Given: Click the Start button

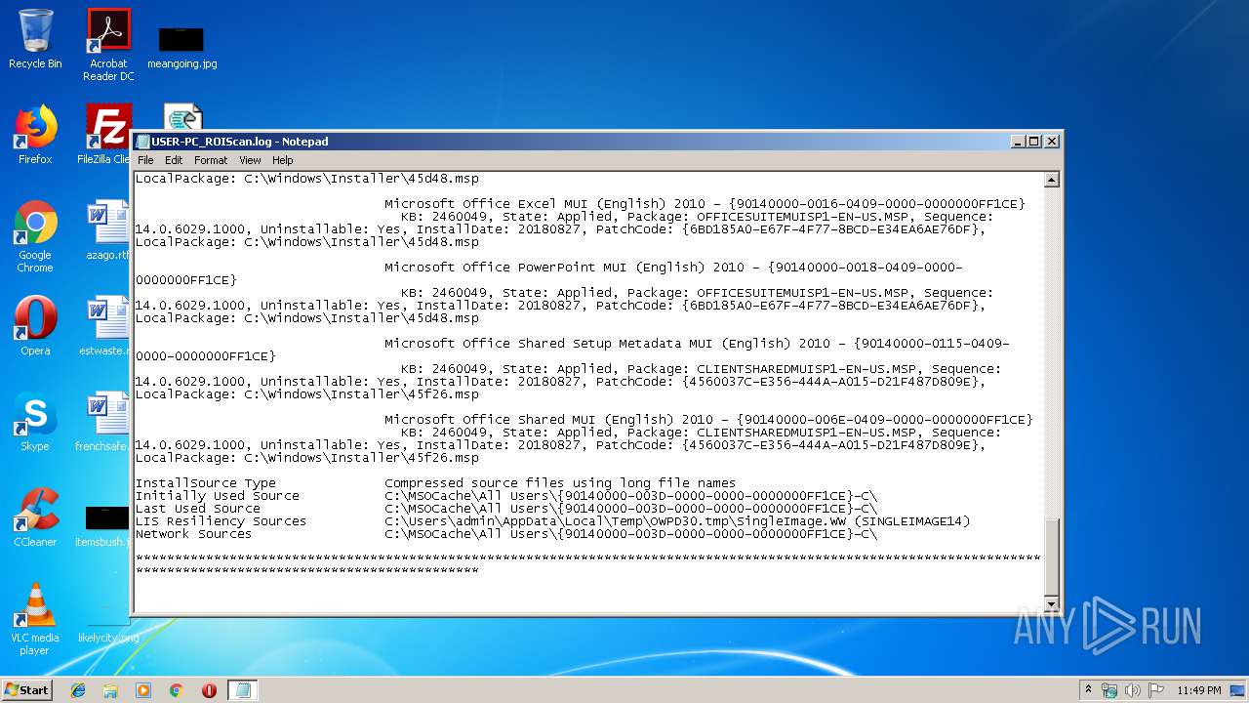Looking at the screenshot, I should (26, 689).
